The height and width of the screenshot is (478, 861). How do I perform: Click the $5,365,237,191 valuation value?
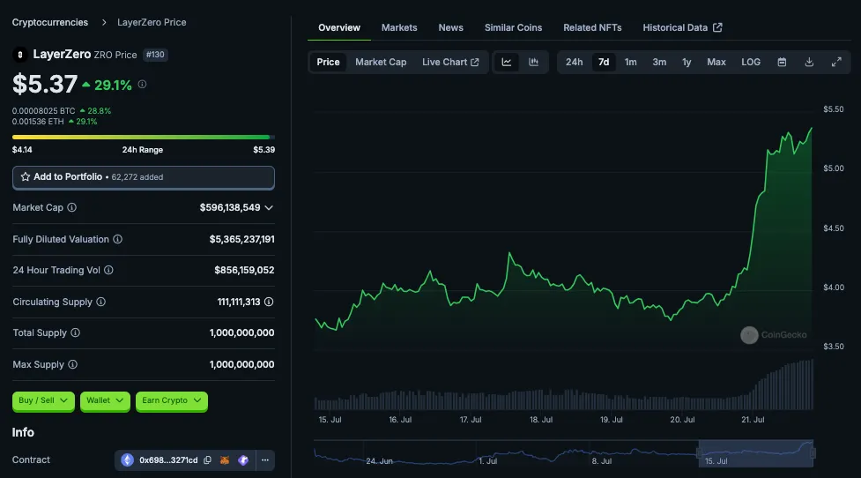coord(241,239)
